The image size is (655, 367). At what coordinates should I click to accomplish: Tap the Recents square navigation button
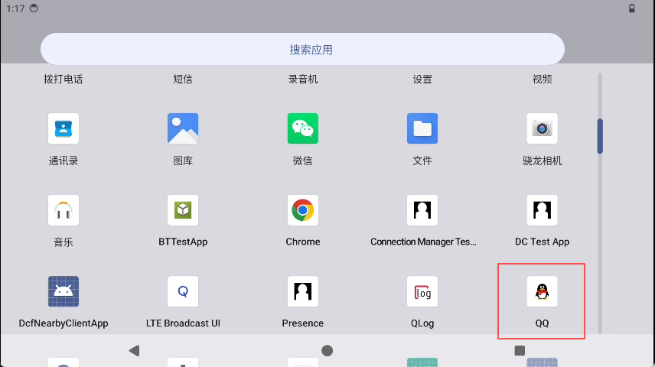[520, 350]
